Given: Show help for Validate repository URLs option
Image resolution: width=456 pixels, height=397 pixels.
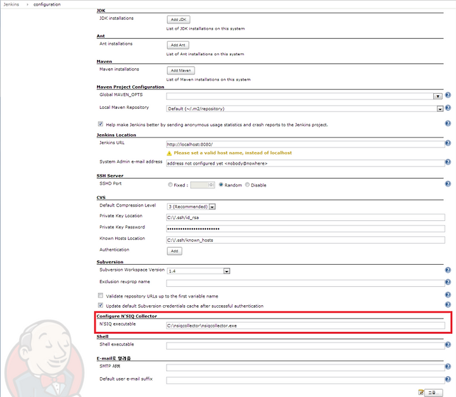Looking at the screenshot, I should point(448,295).
